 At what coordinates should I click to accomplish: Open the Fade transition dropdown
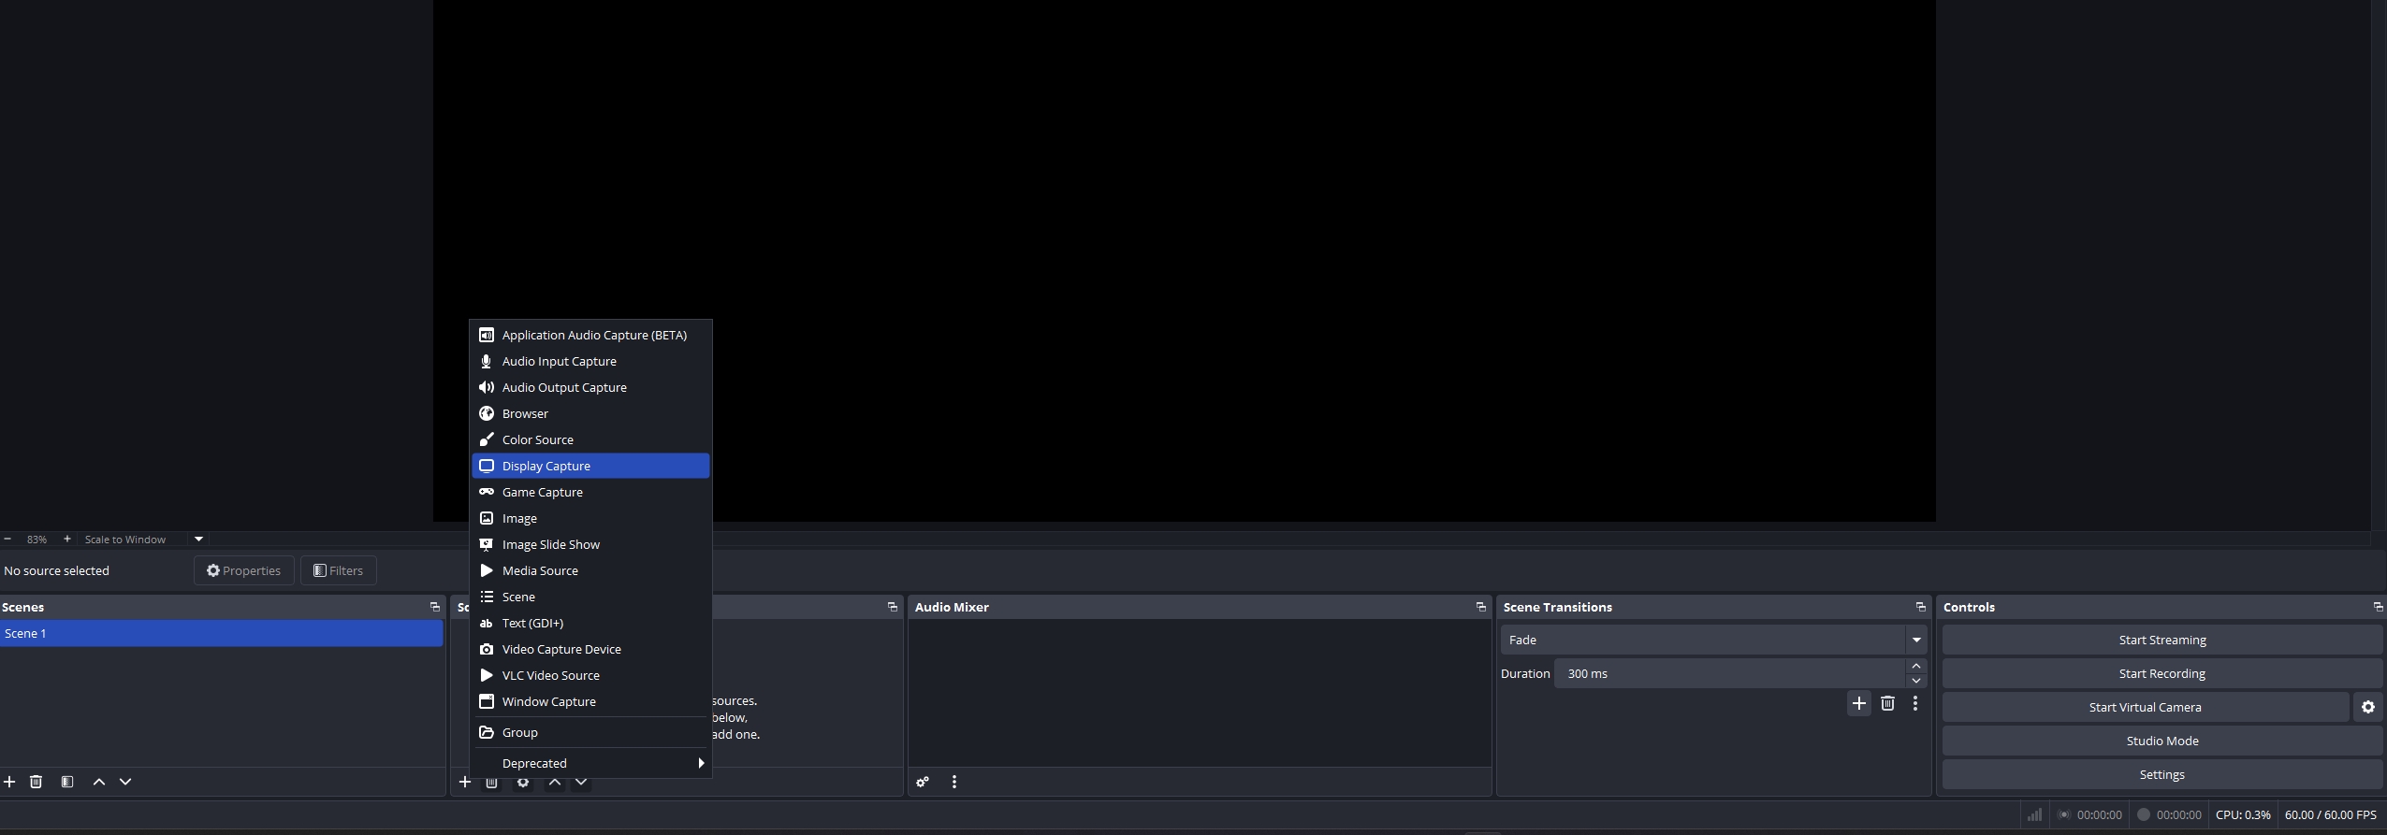point(1915,641)
